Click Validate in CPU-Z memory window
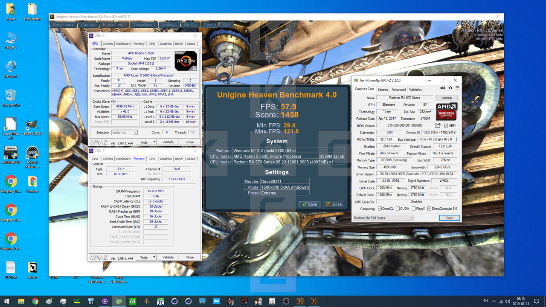The image size is (546, 307). [168, 258]
